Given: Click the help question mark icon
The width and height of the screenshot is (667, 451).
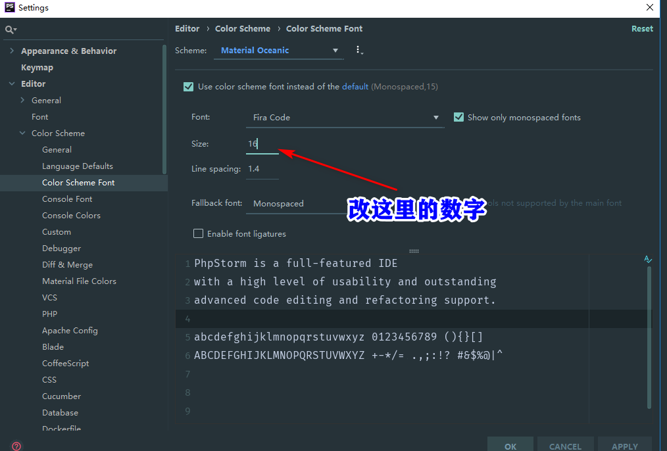Looking at the screenshot, I should [16, 446].
